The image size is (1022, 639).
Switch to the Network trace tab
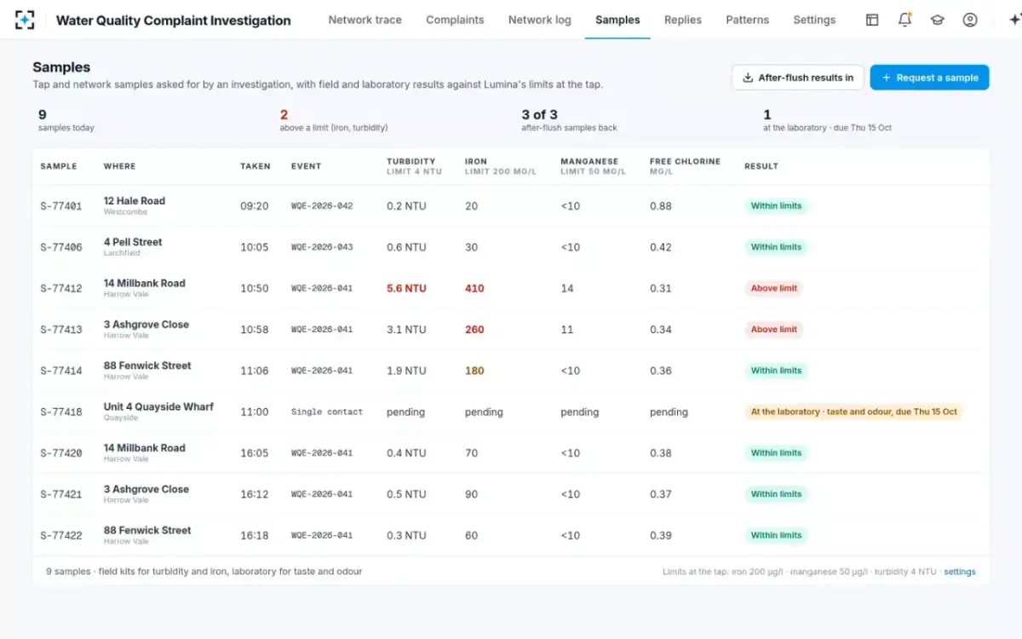[x=365, y=20]
